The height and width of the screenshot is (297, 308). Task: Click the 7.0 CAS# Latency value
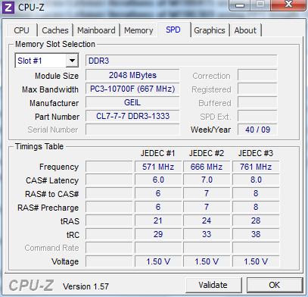[x=207, y=180]
